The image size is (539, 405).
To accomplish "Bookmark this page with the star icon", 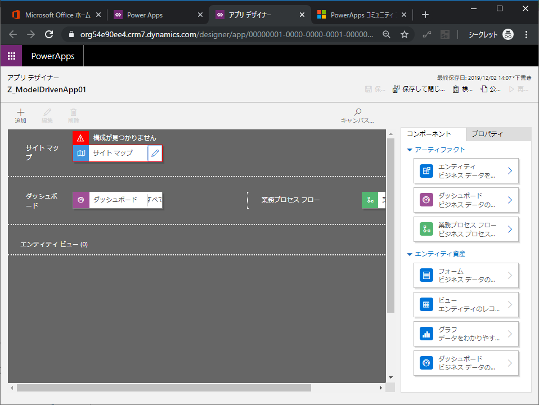I will coord(405,34).
